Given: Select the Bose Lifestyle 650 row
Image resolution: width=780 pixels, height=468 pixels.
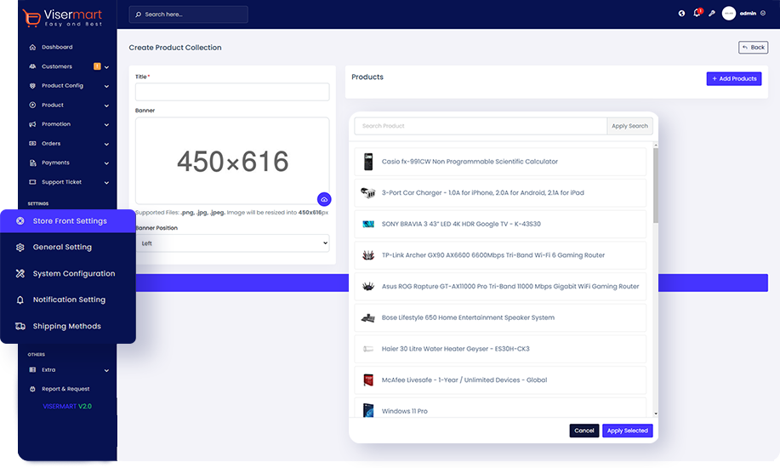Looking at the screenshot, I should (x=500, y=317).
